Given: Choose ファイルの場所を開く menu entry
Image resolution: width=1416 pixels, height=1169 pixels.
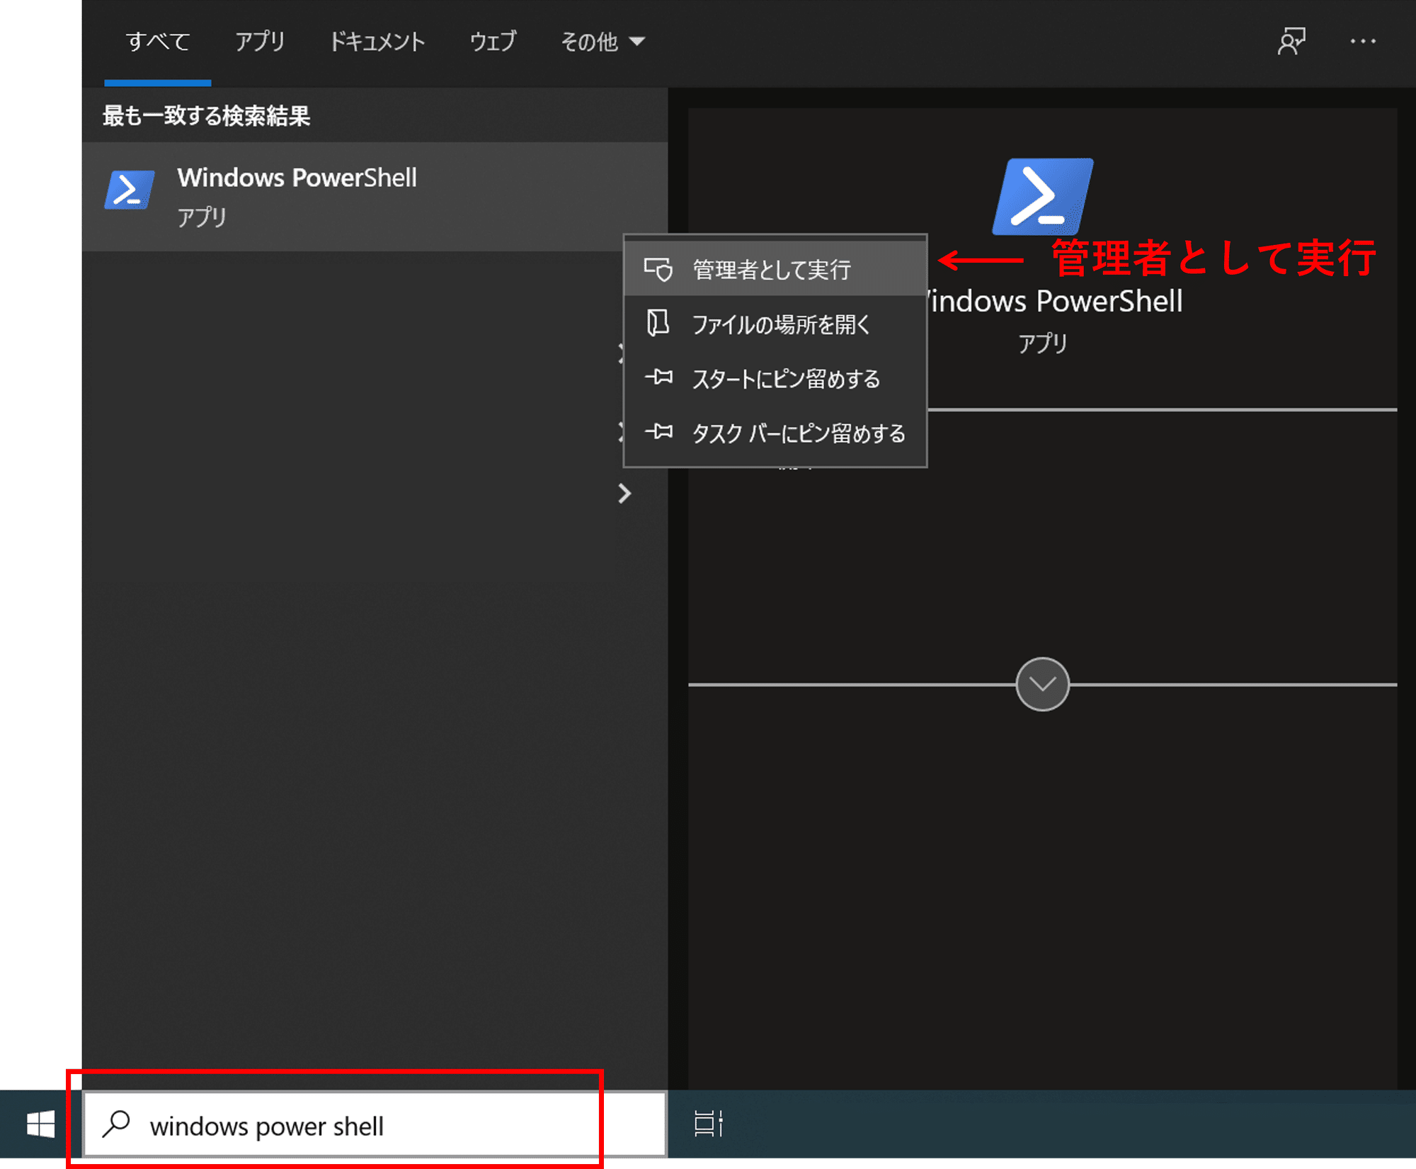Looking at the screenshot, I should point(780,324).
